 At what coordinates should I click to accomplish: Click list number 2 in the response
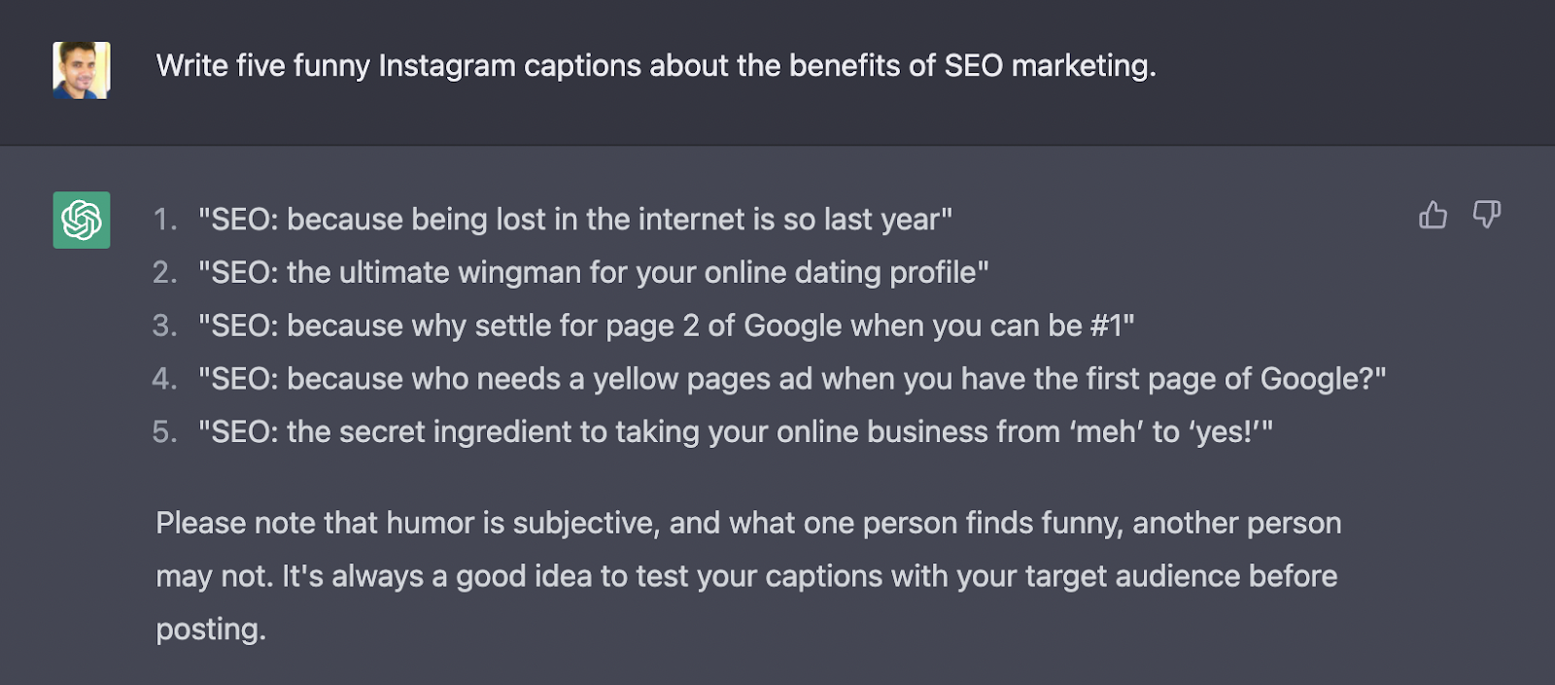point(164,273)
